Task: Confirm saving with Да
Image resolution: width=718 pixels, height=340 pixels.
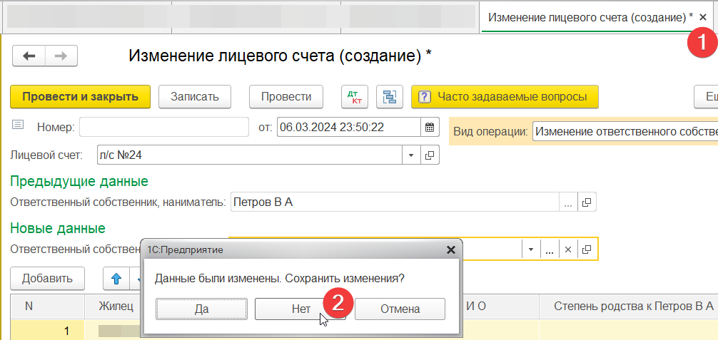Action: pos(201,309)
